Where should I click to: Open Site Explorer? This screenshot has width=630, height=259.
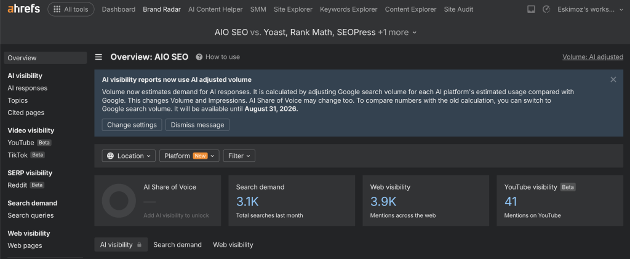[x=293, y=9]
